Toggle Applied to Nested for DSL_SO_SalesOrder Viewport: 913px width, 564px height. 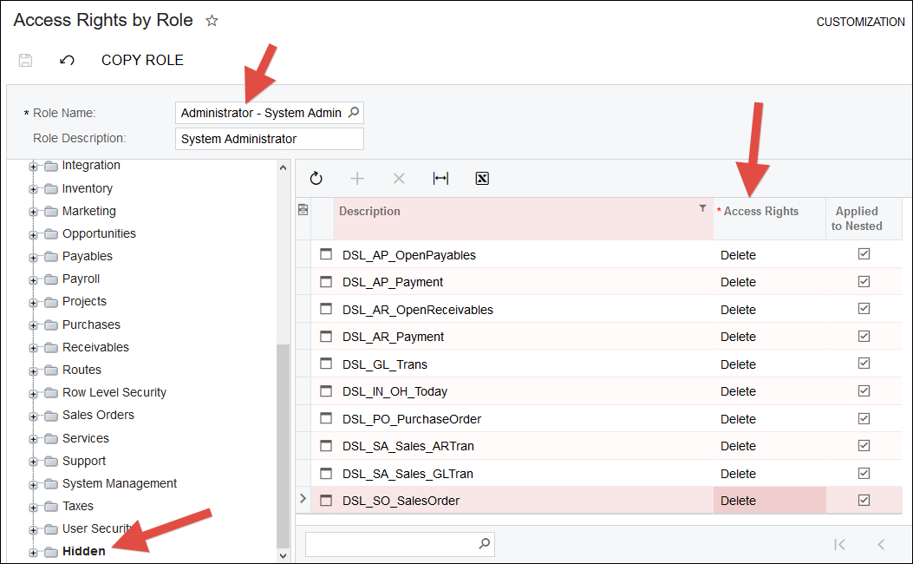(x=864, y=500)
